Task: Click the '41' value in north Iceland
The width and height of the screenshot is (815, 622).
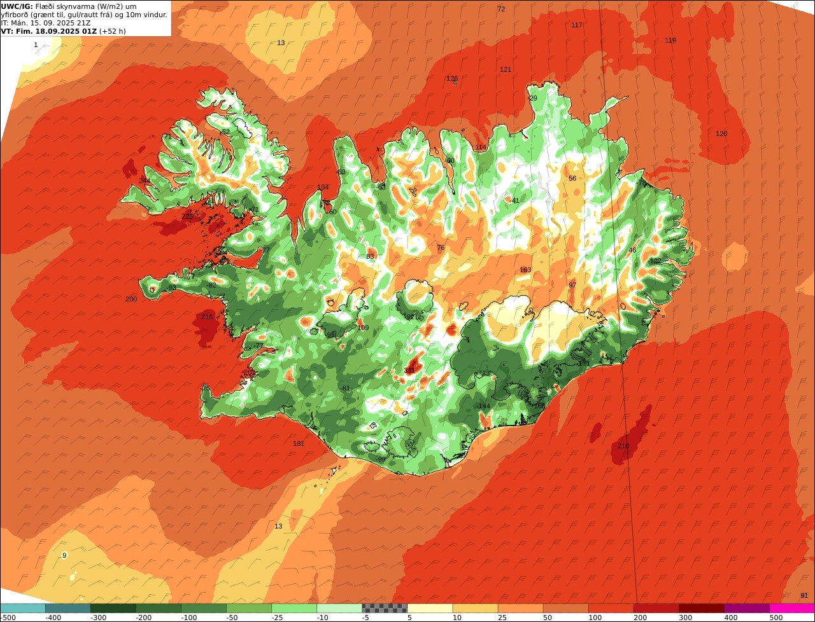Action: 516,201
